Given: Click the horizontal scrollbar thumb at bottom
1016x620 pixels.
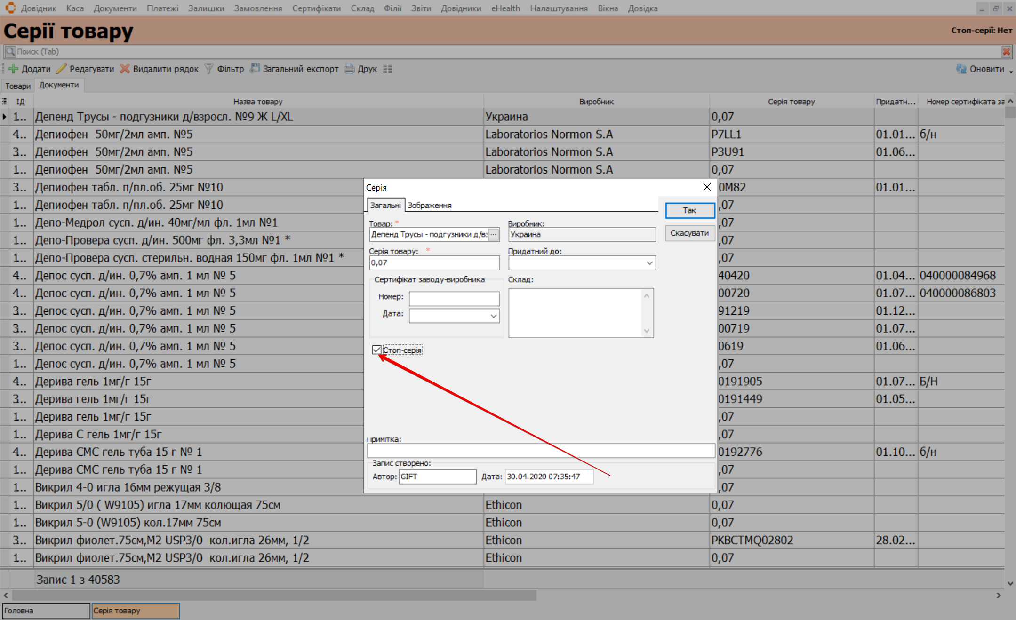Looking at the screenshot, I should tap(273, 596).
